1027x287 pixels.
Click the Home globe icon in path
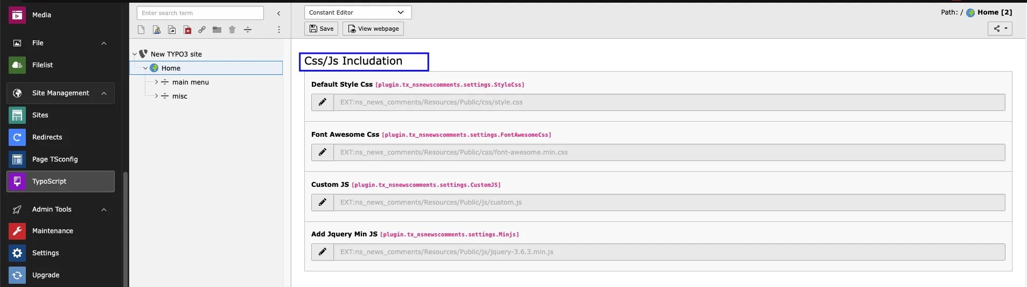970,12
